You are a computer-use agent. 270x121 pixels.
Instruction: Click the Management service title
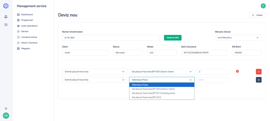[32, 6]
